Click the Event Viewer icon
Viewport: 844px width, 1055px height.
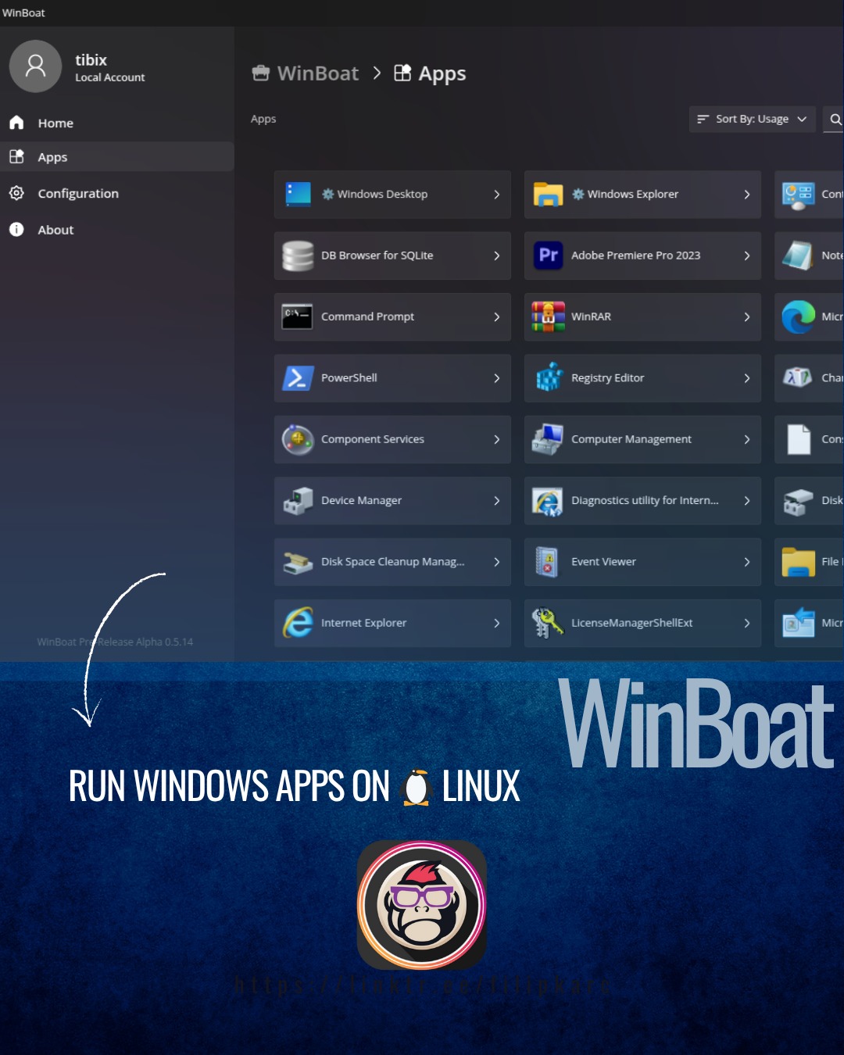pyautogui.click(x=547, y=562)
